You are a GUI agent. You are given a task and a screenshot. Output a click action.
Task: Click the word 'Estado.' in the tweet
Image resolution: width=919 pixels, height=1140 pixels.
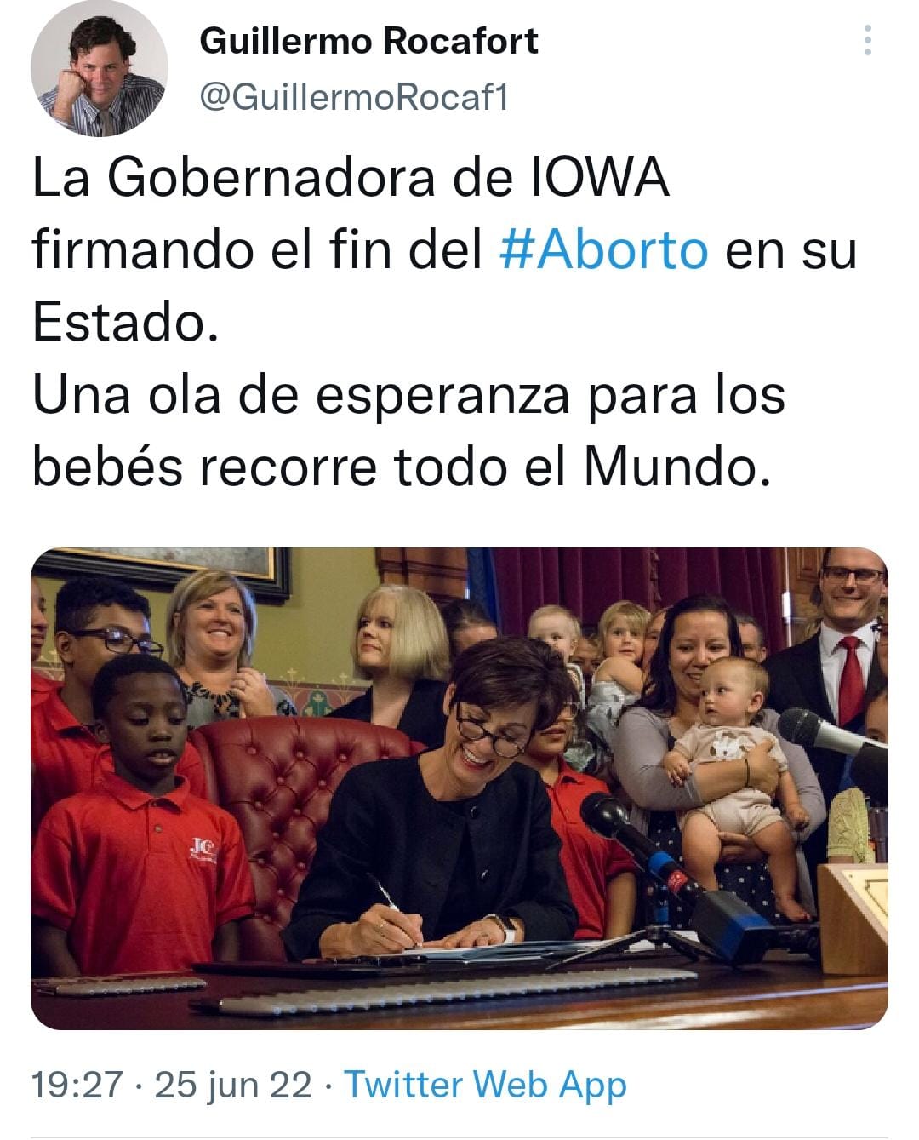point(126,323)
